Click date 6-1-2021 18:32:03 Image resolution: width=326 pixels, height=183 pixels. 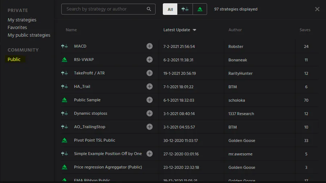coord(179,100)
